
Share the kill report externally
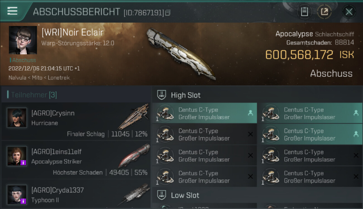pos(324,12)
